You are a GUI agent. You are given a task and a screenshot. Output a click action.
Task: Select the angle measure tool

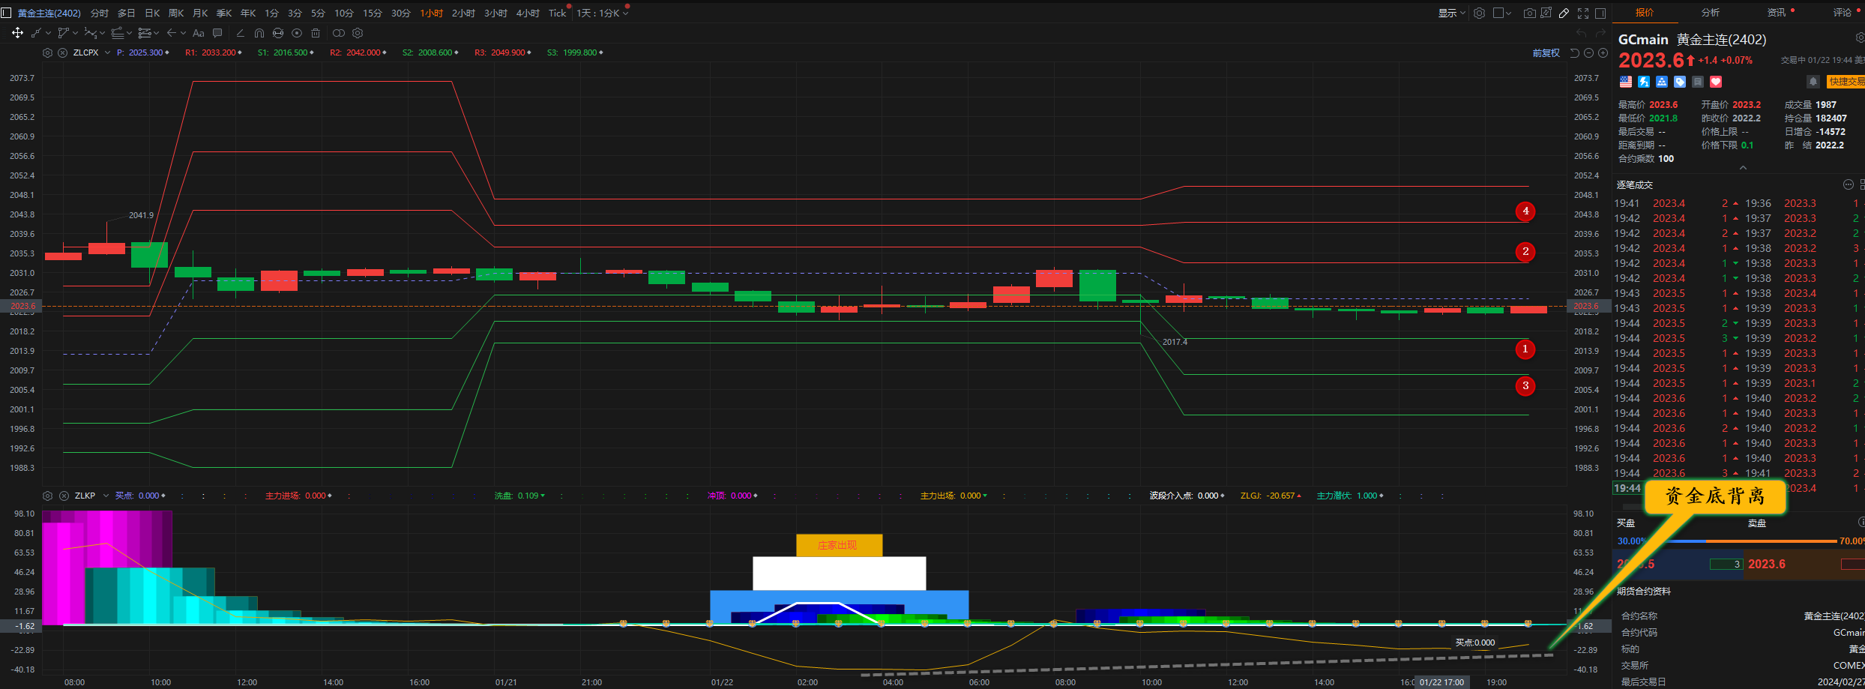tap(240, 33)
